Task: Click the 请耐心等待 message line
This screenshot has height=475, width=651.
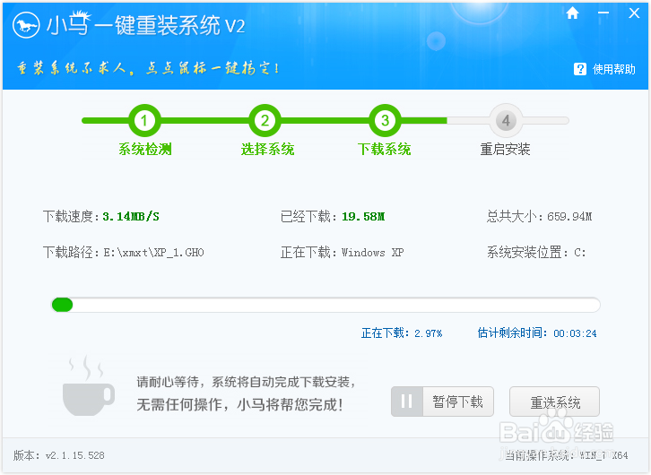Action: (x=247, y=382)
